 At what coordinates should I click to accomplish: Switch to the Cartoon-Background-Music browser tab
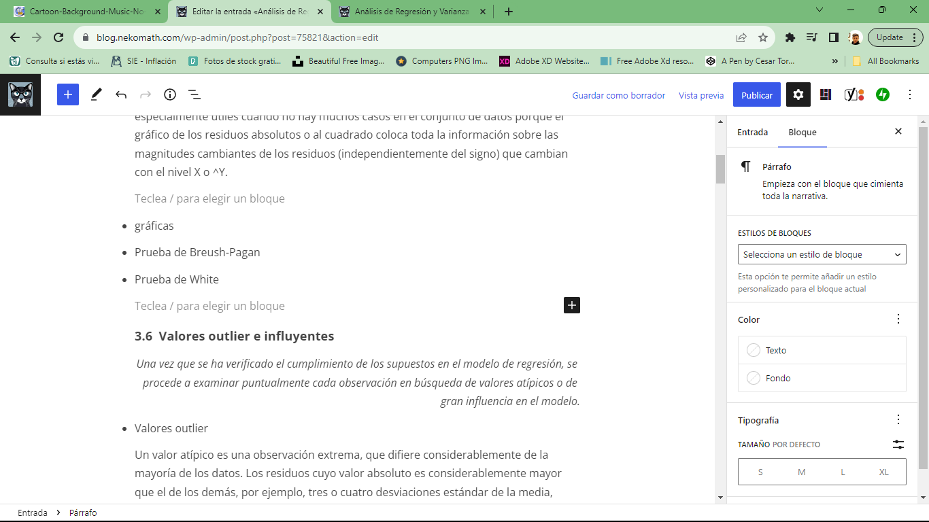click(x=88, y=12)
